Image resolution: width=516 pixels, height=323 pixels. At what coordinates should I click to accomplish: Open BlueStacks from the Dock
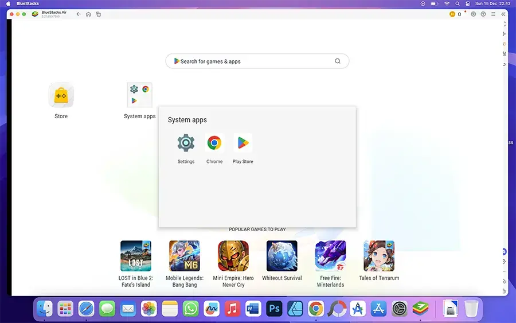tap(421, 309)
